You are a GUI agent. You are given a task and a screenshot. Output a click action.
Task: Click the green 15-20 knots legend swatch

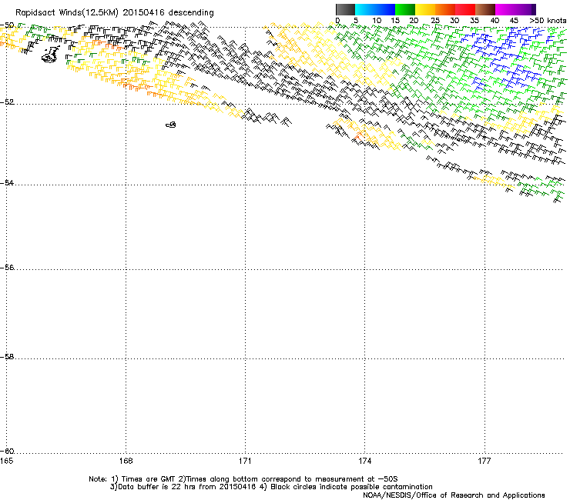(405, 9)
